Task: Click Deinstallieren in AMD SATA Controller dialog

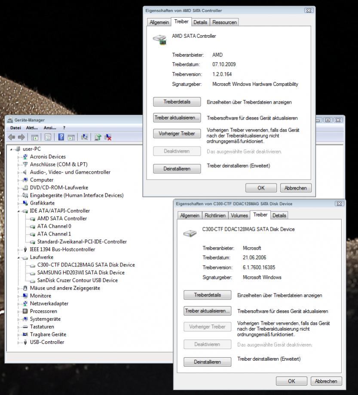Action: coord(177,169)
